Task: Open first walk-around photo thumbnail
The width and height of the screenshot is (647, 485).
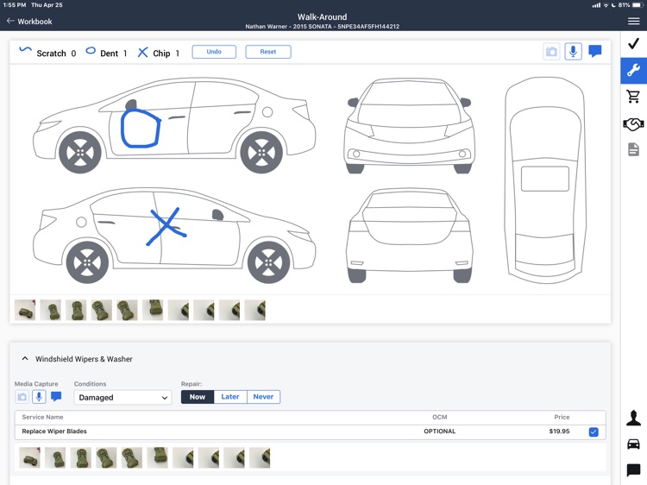Action: [25, 310]
